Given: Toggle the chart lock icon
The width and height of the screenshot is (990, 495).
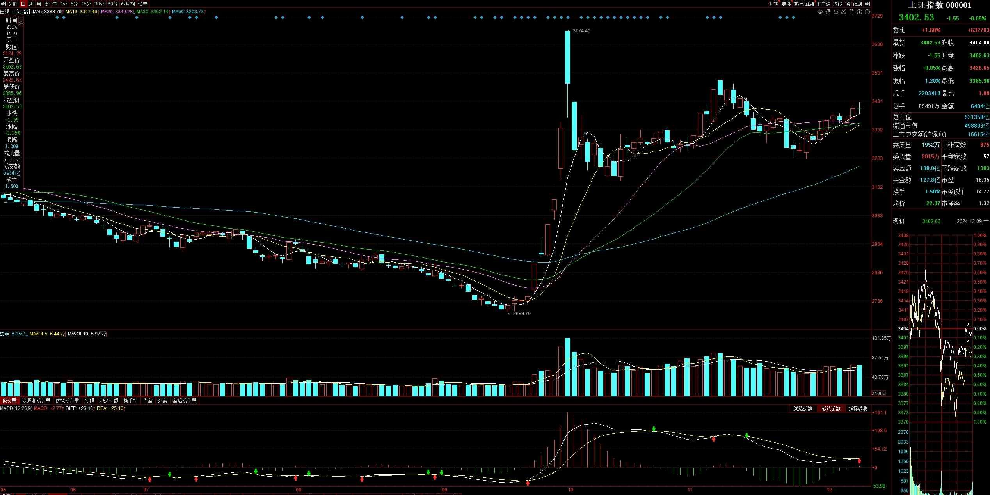Looking at the screenshot, I should click(x=851, y=12).
